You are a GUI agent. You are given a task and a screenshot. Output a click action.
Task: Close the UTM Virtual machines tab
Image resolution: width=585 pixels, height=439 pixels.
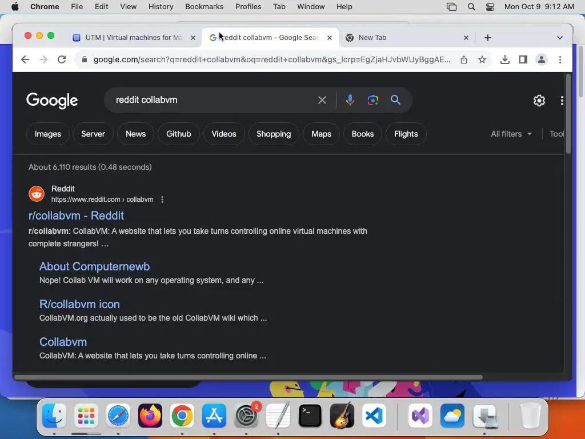coord(193,38)
